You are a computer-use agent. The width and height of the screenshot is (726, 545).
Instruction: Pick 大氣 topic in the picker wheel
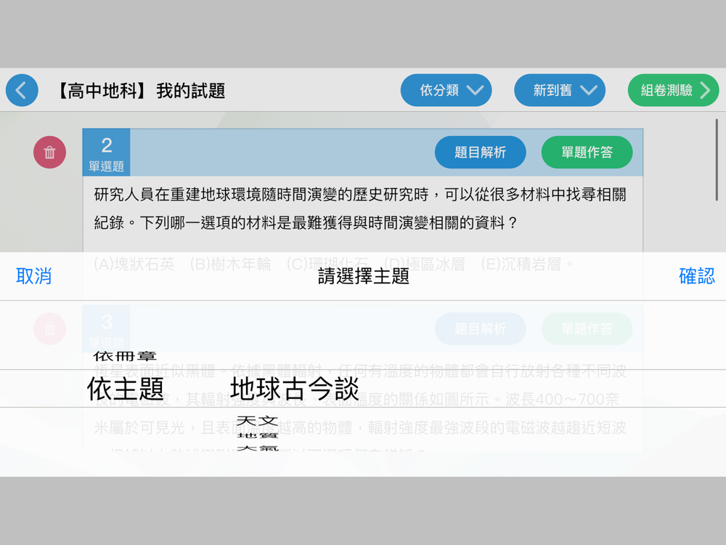(257, 449)
